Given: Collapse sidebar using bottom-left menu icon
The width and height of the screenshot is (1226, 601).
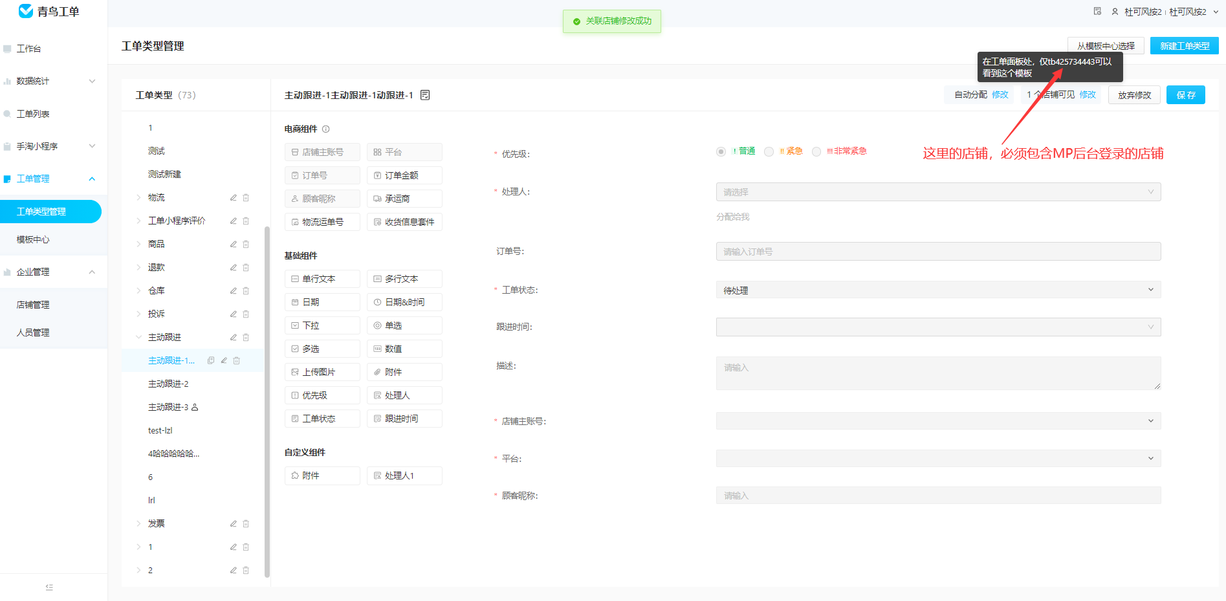Looking at the screenshot, I should [49, 587].
